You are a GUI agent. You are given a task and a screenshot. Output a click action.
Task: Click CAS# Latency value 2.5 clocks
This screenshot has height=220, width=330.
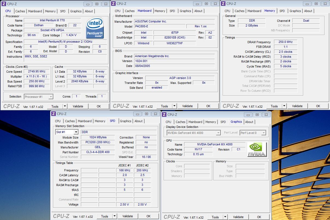pyautogui.click(x=285, y=52)
